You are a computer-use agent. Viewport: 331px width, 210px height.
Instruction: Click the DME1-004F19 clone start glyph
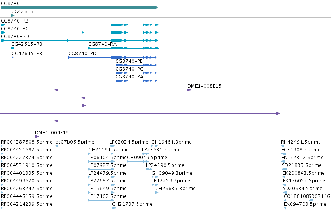37,137
